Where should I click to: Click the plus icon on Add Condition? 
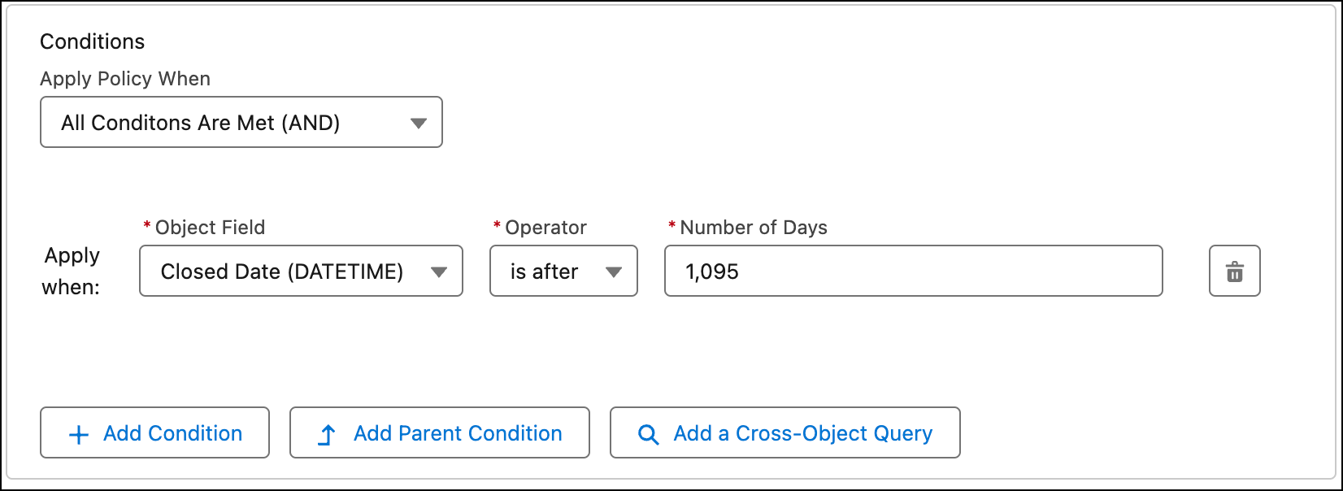point(78,433)
